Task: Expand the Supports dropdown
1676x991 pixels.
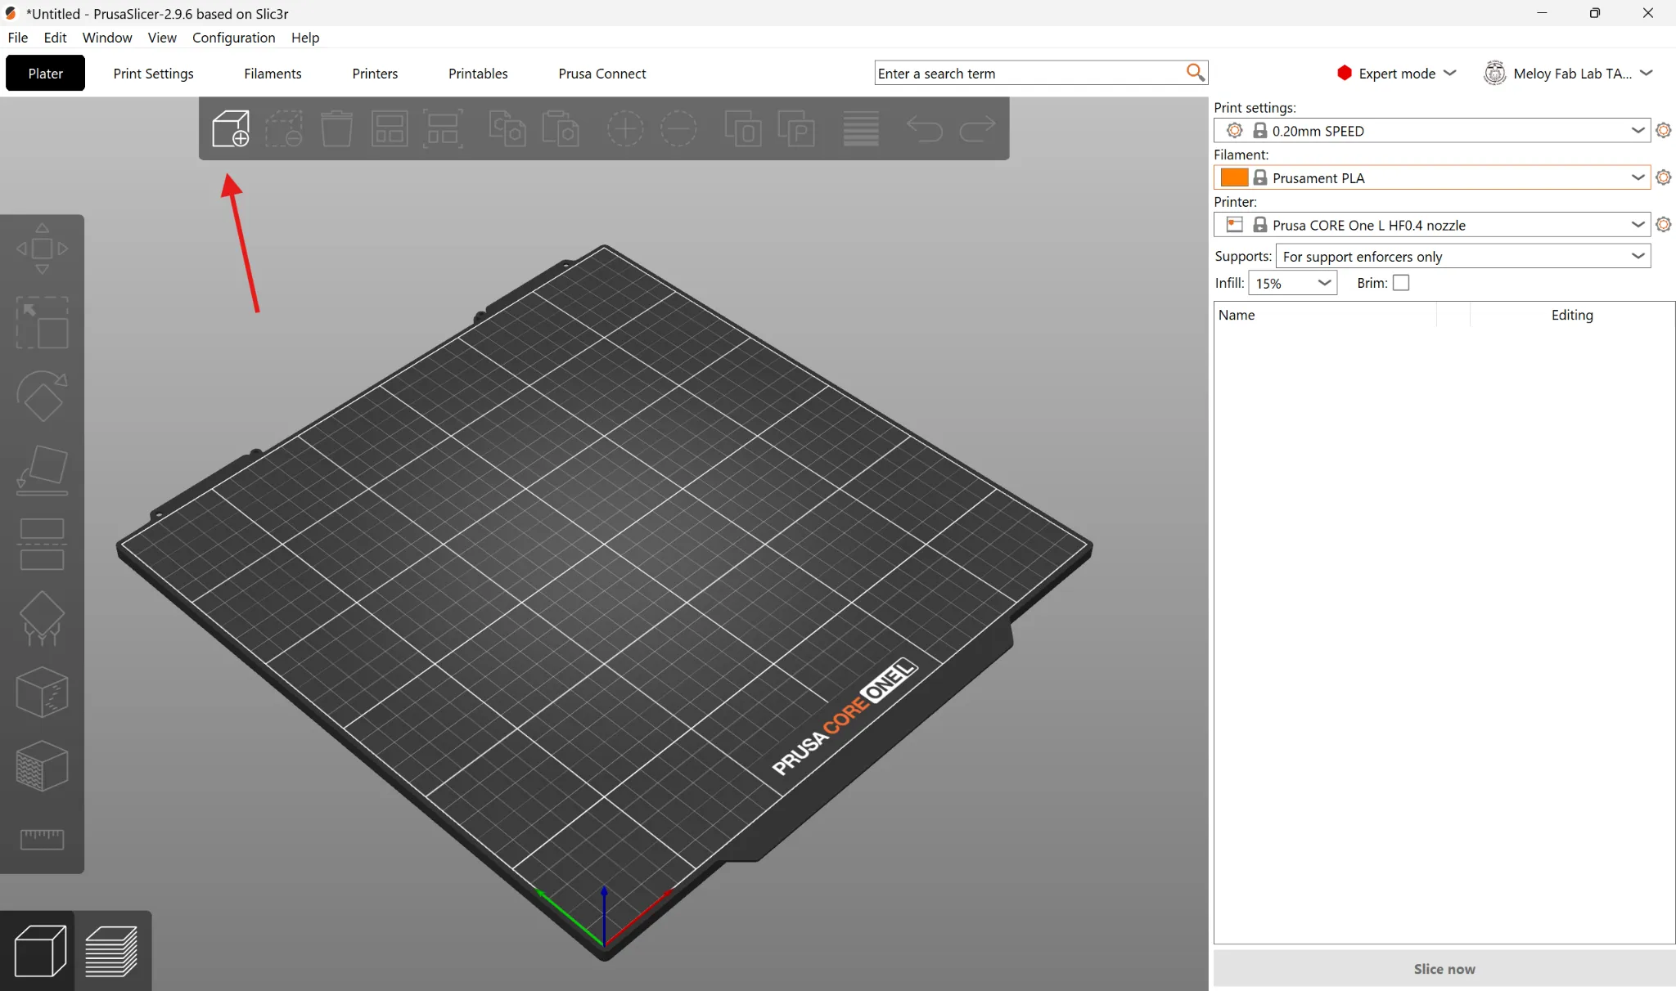Action: point(1463,257)
